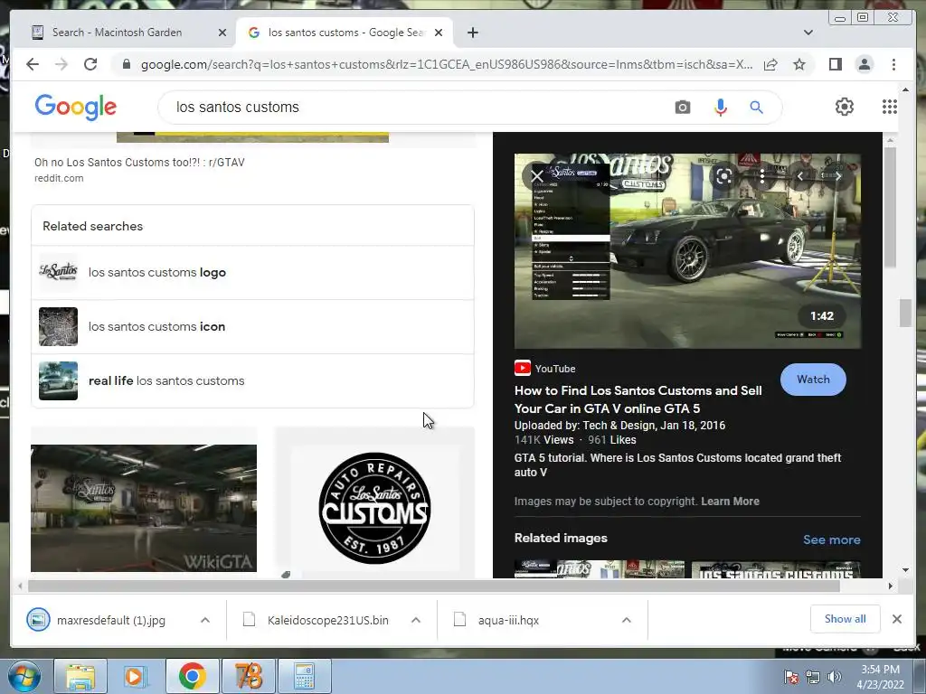Open See more related images
926x694 pixels.
point(832,539)
